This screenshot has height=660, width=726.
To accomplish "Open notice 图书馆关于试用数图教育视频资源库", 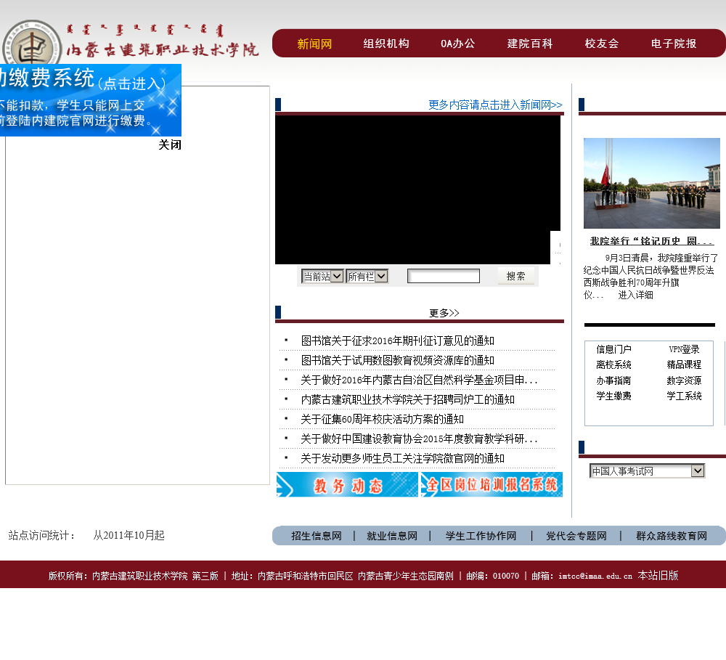I will coord(397,360).
